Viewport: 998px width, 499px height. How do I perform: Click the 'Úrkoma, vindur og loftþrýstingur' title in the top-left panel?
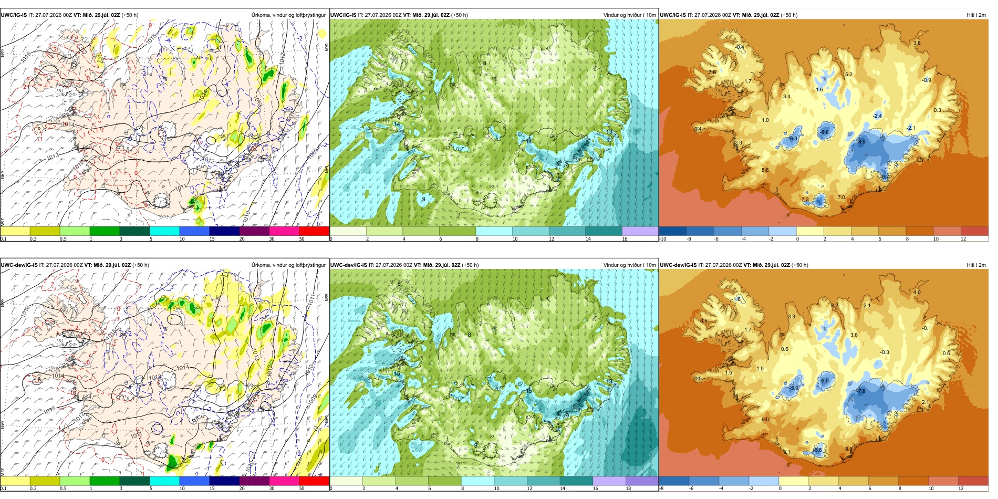(288, 15)
